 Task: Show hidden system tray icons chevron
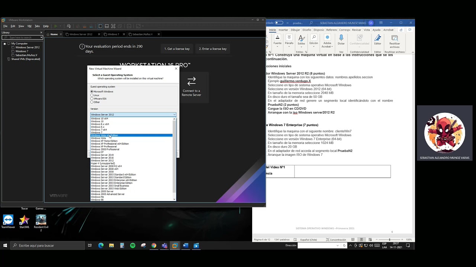click(x=350, y=245)
